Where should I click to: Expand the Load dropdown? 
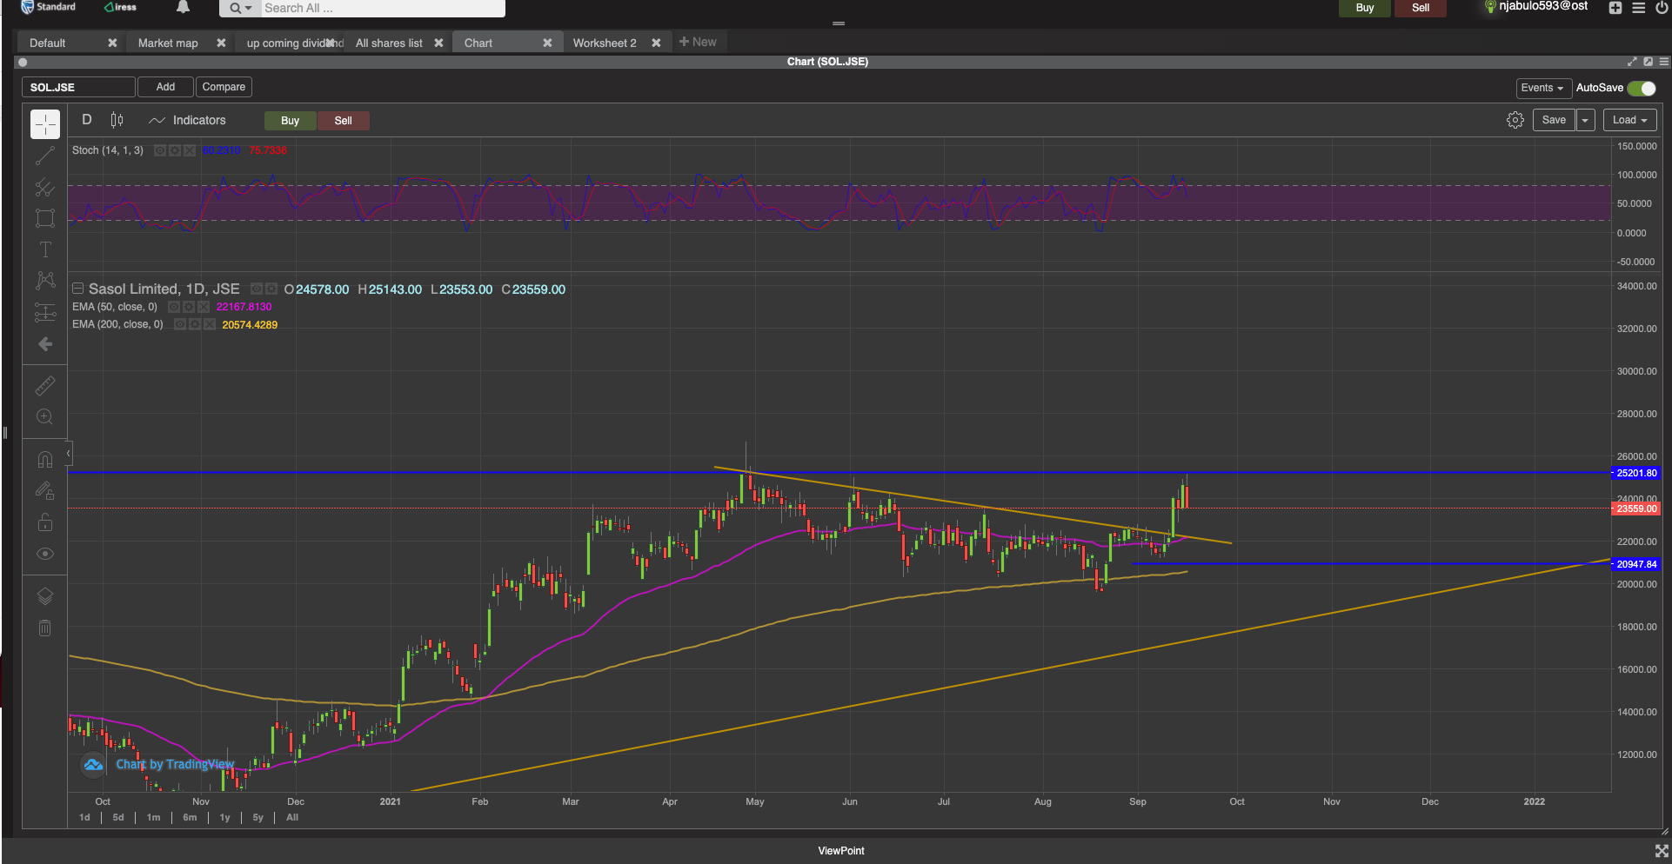pos(1629,120)
